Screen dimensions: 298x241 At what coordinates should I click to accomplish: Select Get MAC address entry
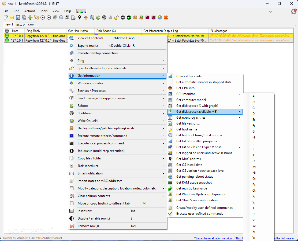(x=205, y=159)
